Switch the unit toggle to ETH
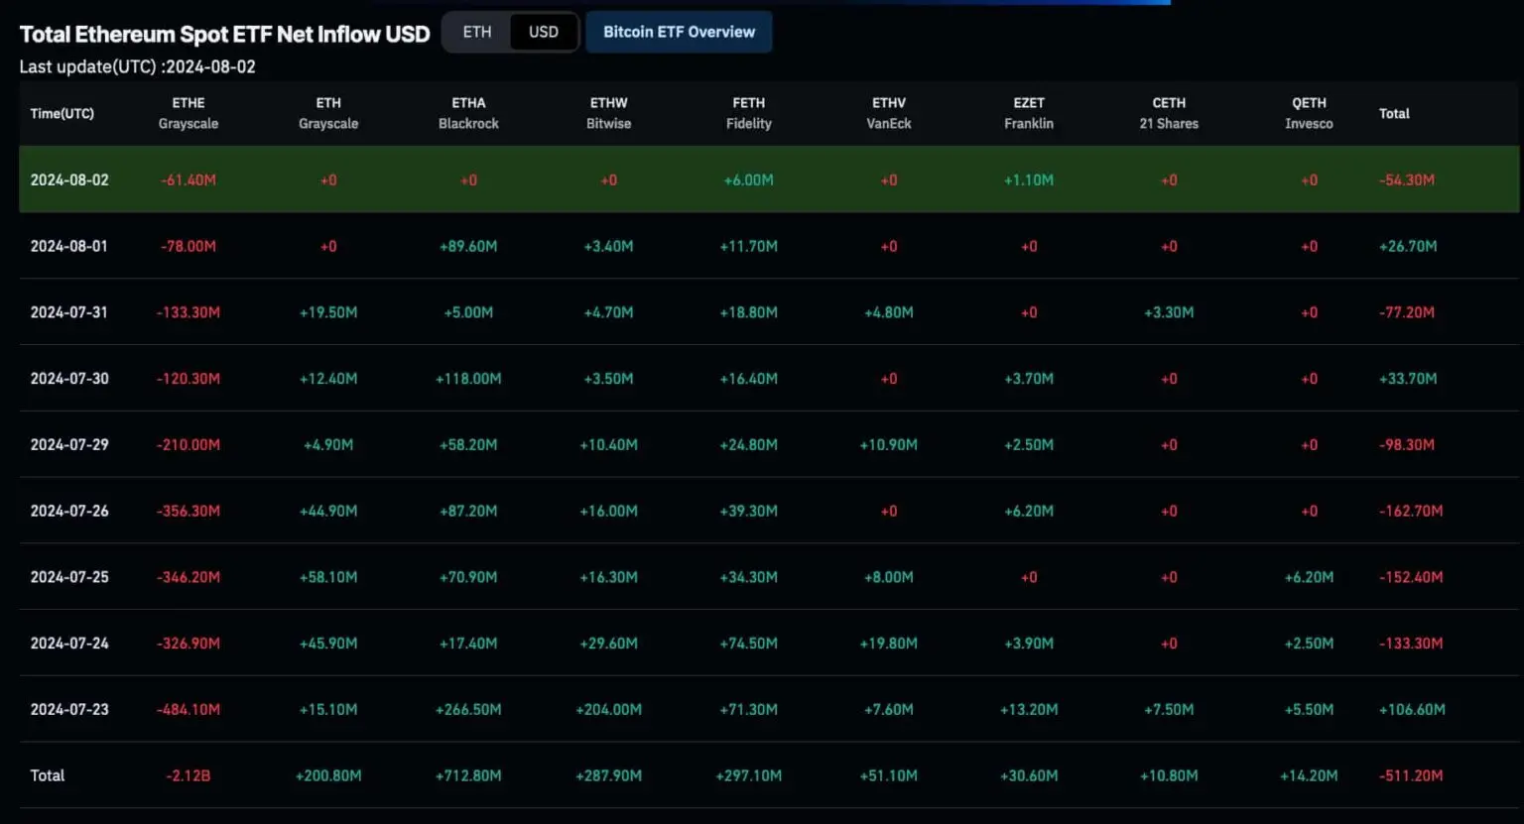The height and width of the screenshot is (824, 1524). (477, 32)
